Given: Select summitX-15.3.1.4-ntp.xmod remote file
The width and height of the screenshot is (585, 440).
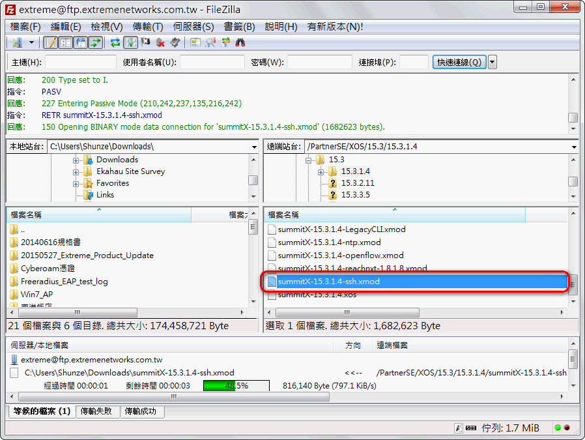Looking at the screenshot, I should [330, 242].
